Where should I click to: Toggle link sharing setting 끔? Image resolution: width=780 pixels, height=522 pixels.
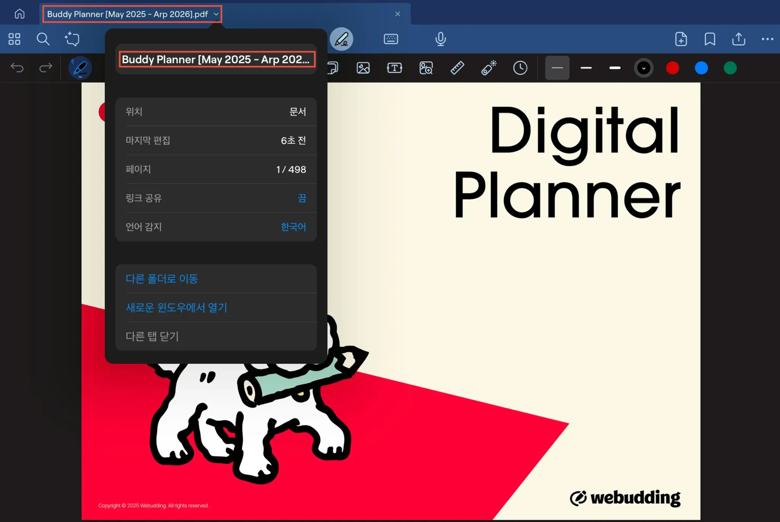(302, 198)
